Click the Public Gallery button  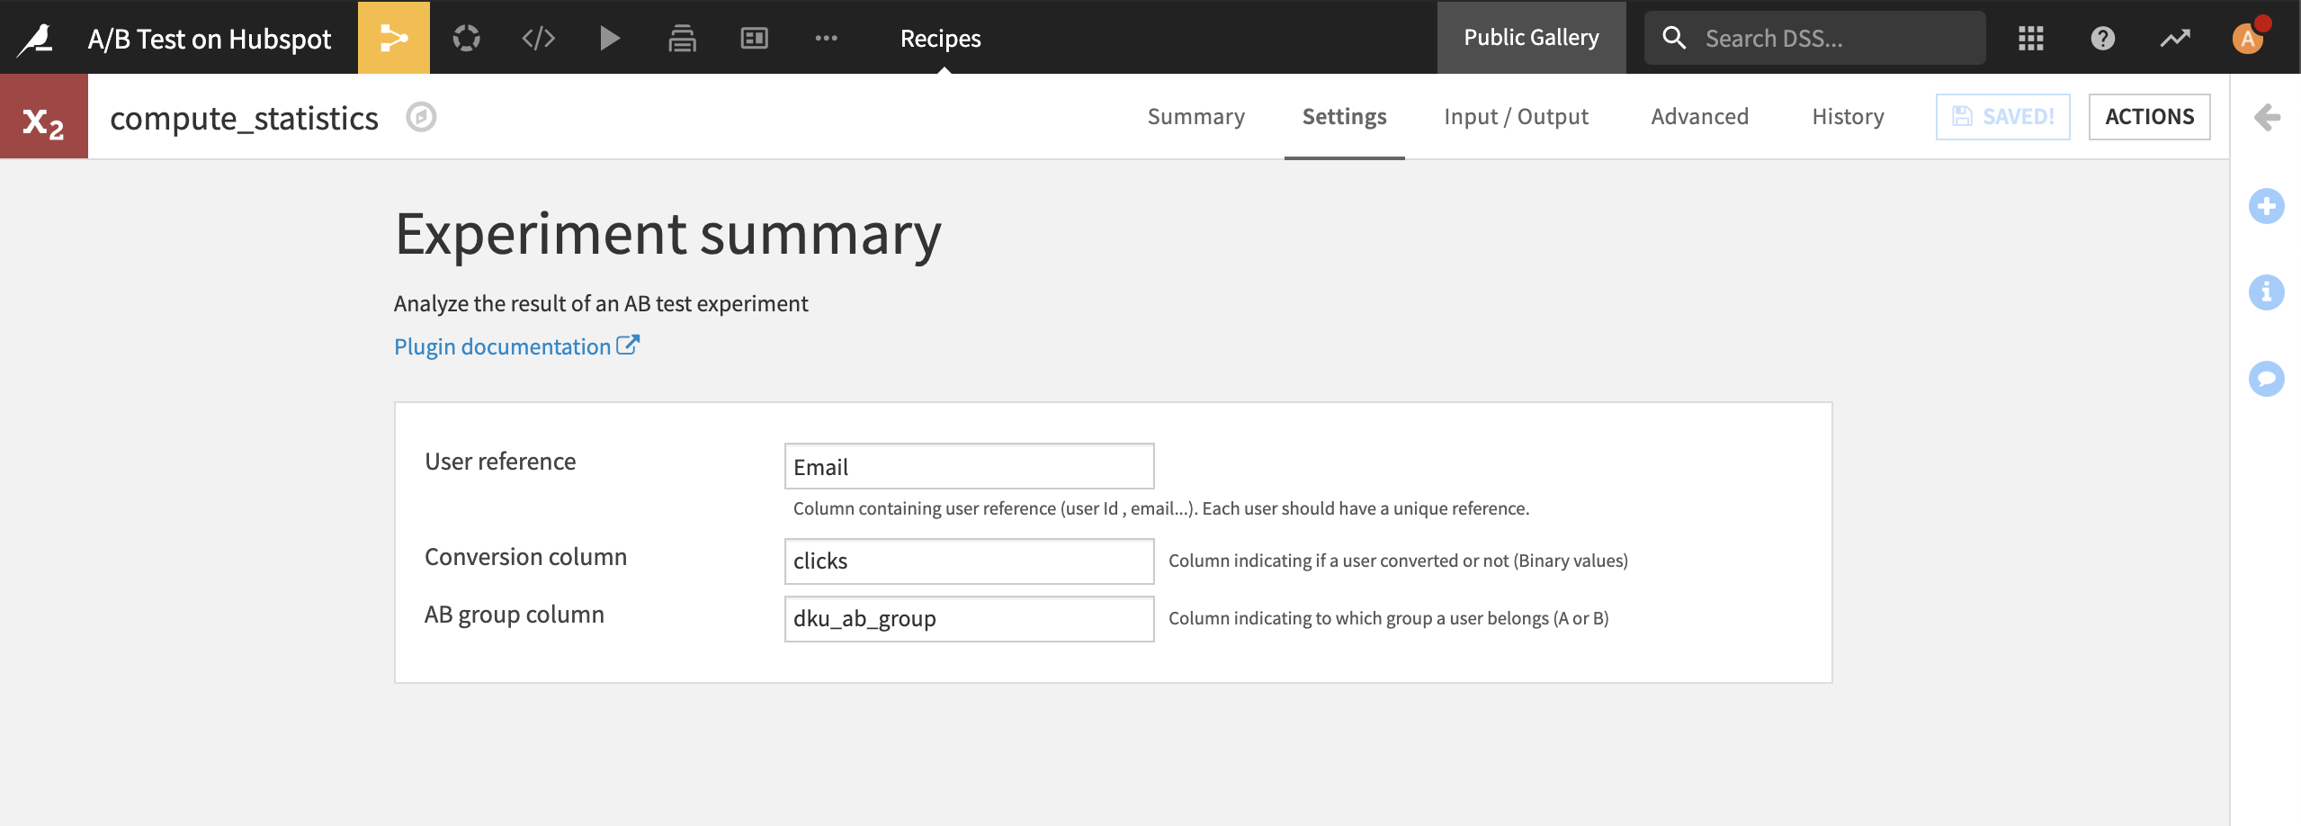tap(1531, 37)
